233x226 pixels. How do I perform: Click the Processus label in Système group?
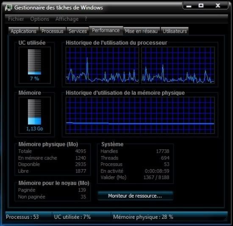tap(111, 164)
